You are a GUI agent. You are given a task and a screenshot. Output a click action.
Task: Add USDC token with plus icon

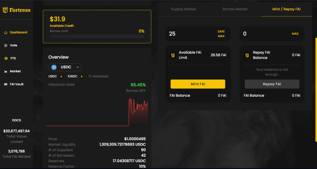pyautogui.click(x=61, y=76)
